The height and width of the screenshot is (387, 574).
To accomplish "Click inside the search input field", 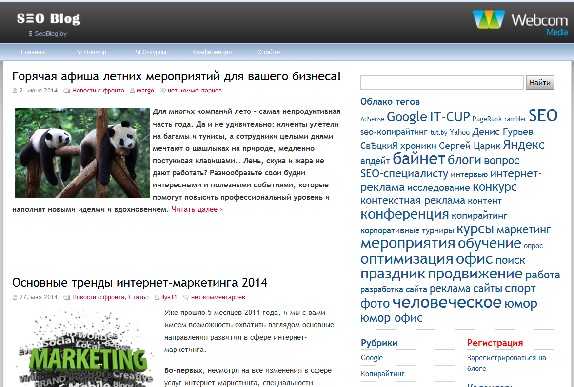I will click(442, 83).
